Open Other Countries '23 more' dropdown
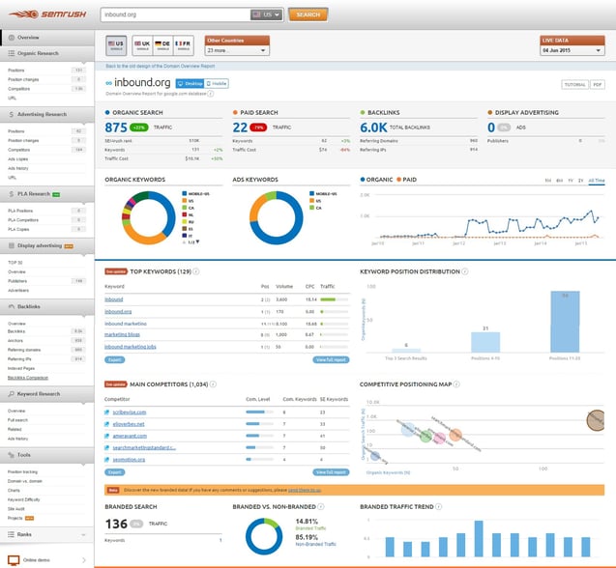Viewport: 616px width, 568px height. pyautogui.click(x=237, y=50)
